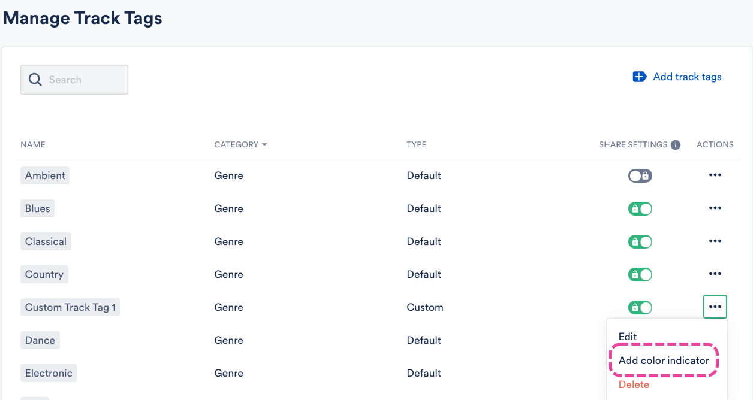
Task: Click the Share Settings info icon
Action: pyautogui.click(x=676, y=145)
